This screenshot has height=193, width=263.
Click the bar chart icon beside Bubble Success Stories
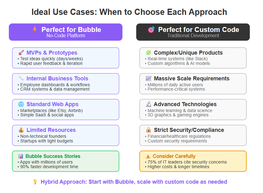pyautogui.click(x=21, y=156)
